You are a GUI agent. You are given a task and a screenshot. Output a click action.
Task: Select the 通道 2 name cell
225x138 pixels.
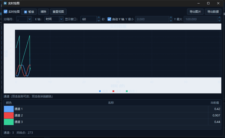[x=111, y=115]
